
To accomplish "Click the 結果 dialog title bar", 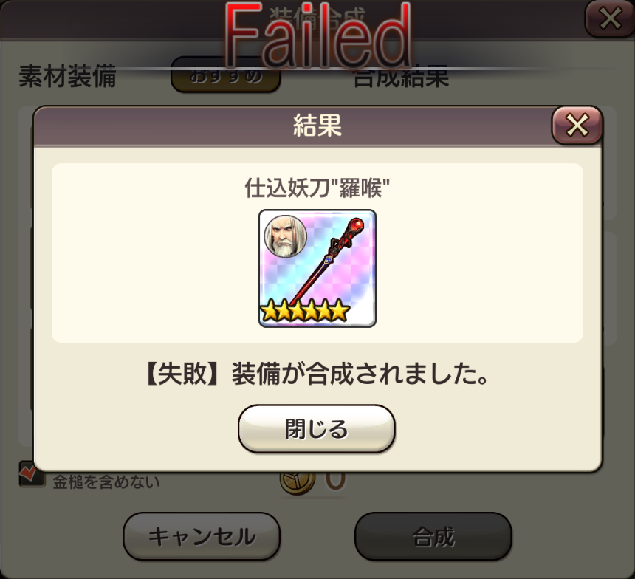I will point(293,126).
